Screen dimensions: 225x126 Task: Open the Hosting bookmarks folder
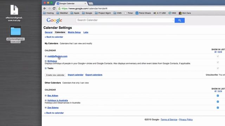tap(49, 13)
